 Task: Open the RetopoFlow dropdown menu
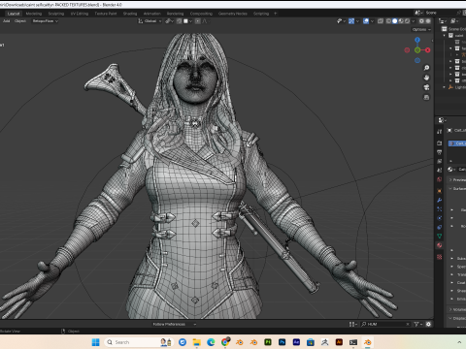pyautogui.click(x=45, y=21)
